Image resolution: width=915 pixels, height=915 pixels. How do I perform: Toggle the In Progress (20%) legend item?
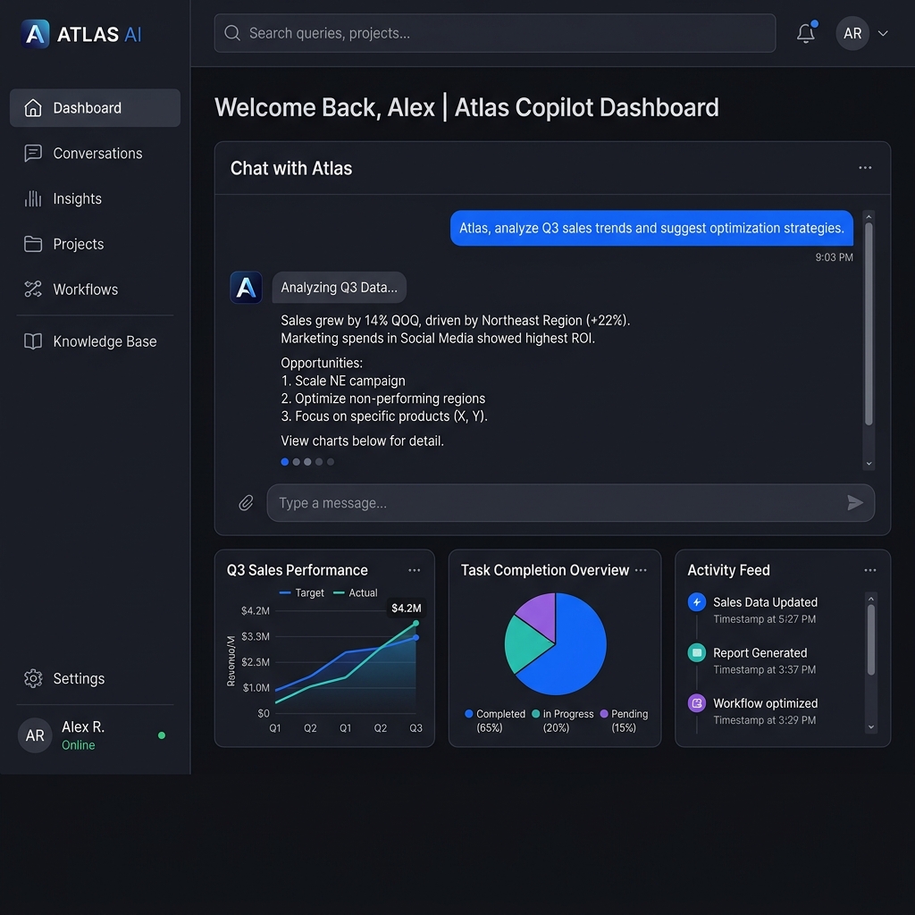pos(563,721)
